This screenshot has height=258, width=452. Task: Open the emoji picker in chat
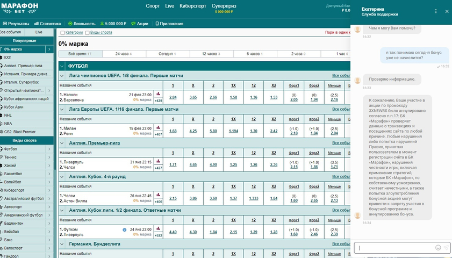click(438, 248)
